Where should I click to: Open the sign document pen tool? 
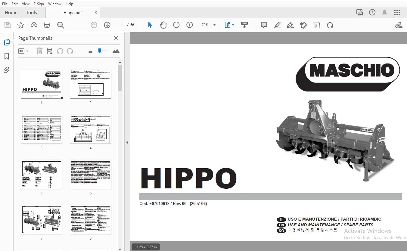point(290,25)
